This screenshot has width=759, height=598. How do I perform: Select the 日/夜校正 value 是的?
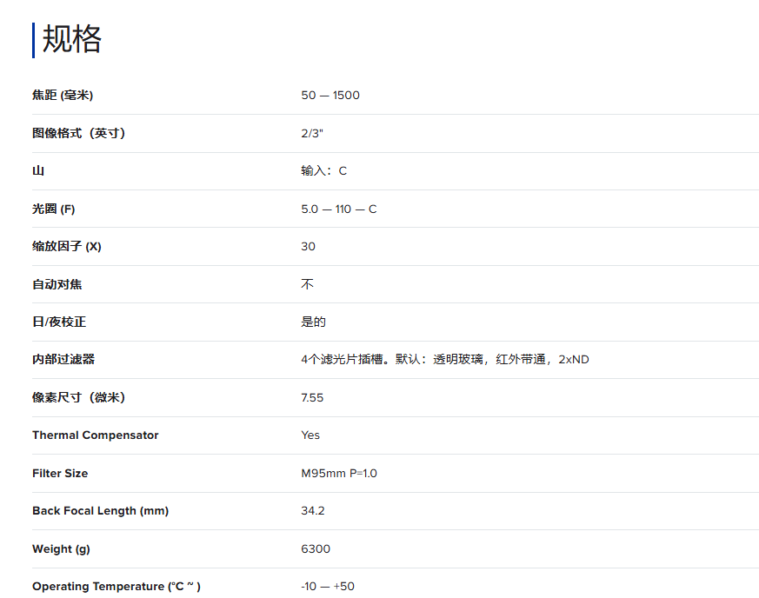coord(313,322)
